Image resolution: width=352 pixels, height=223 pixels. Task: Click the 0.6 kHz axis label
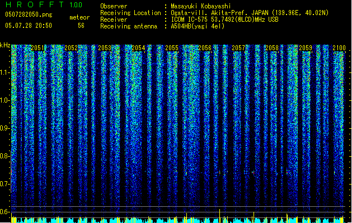pos(4,212)
